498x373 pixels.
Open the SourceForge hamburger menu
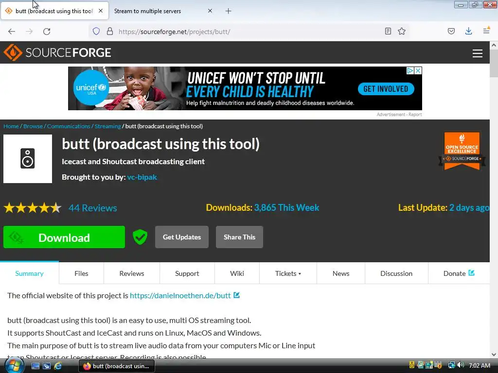point(478,53)
